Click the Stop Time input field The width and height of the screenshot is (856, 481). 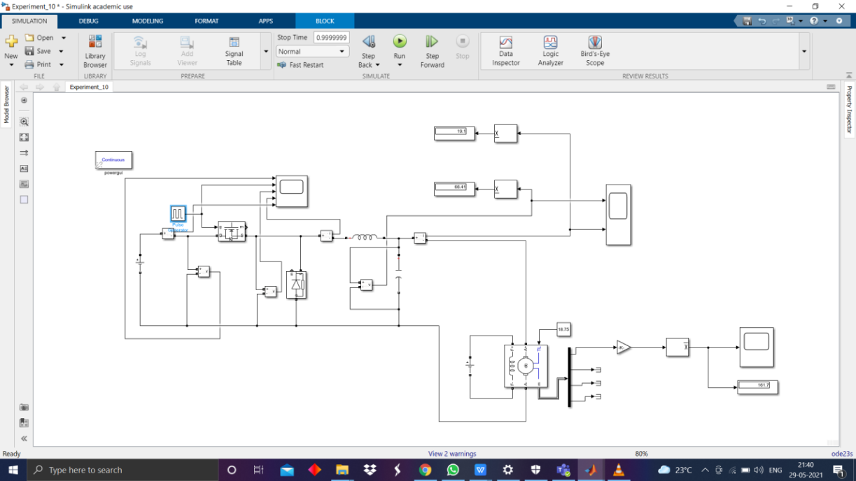(x=331, y=38)
